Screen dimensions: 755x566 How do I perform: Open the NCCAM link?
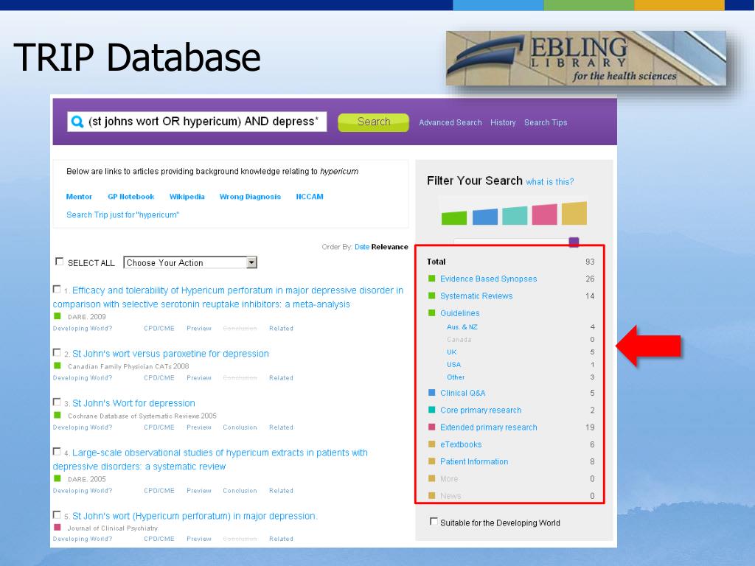(310, 196)
